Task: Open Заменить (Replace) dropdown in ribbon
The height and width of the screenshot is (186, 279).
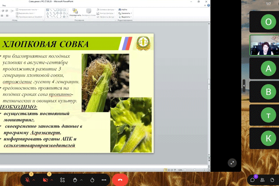Action: coord(125,13)
